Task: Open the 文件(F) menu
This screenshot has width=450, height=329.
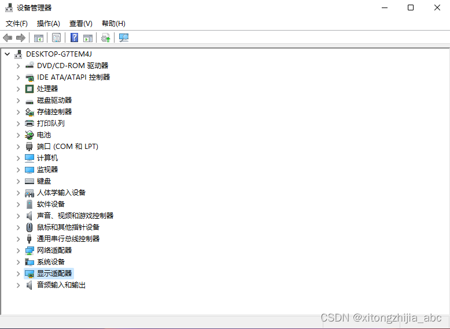Action: point(17,24)
